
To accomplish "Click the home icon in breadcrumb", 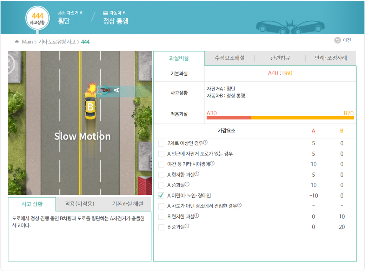I will coord(17,42).
